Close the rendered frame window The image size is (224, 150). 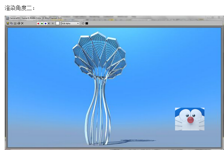click(x=219, y=18)
